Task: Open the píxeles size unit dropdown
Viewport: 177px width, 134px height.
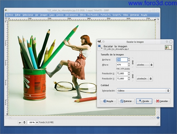Action: click(x=145, y=65)
